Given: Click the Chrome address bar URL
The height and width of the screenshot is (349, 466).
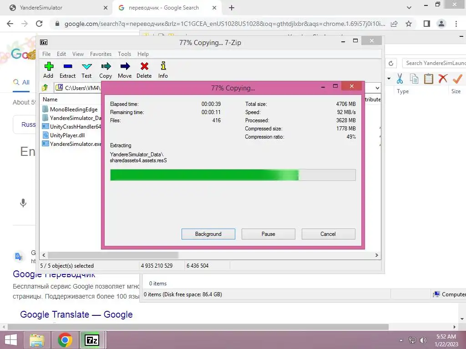Looking at the screenshot, I should point(225,24).
